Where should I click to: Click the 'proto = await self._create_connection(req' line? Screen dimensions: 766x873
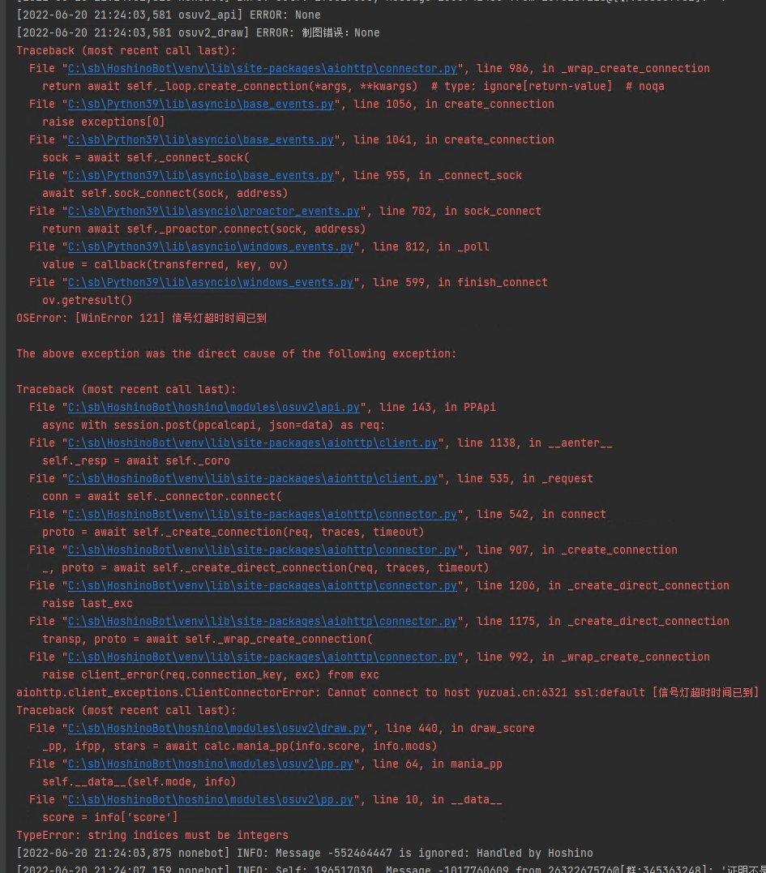(233, 532)
